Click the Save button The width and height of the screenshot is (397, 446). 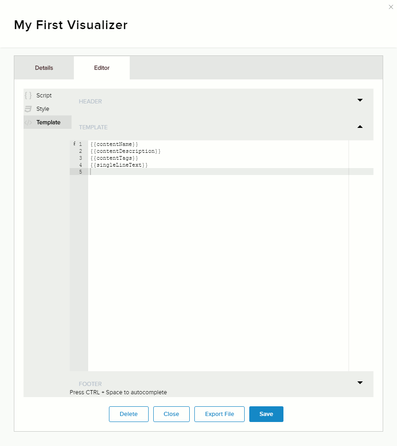[x=266, y=414]
